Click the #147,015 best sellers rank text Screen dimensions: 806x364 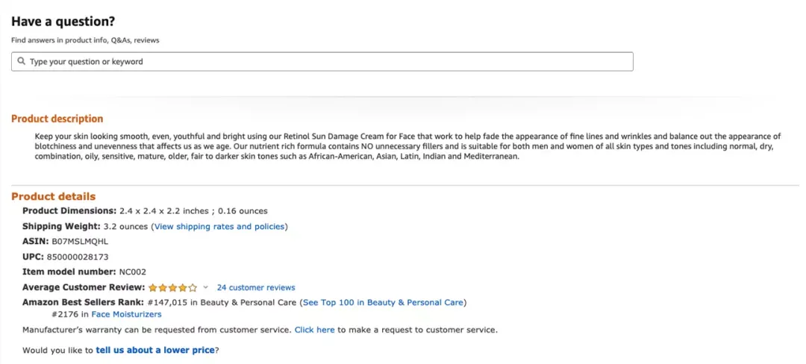coord(168,302)
